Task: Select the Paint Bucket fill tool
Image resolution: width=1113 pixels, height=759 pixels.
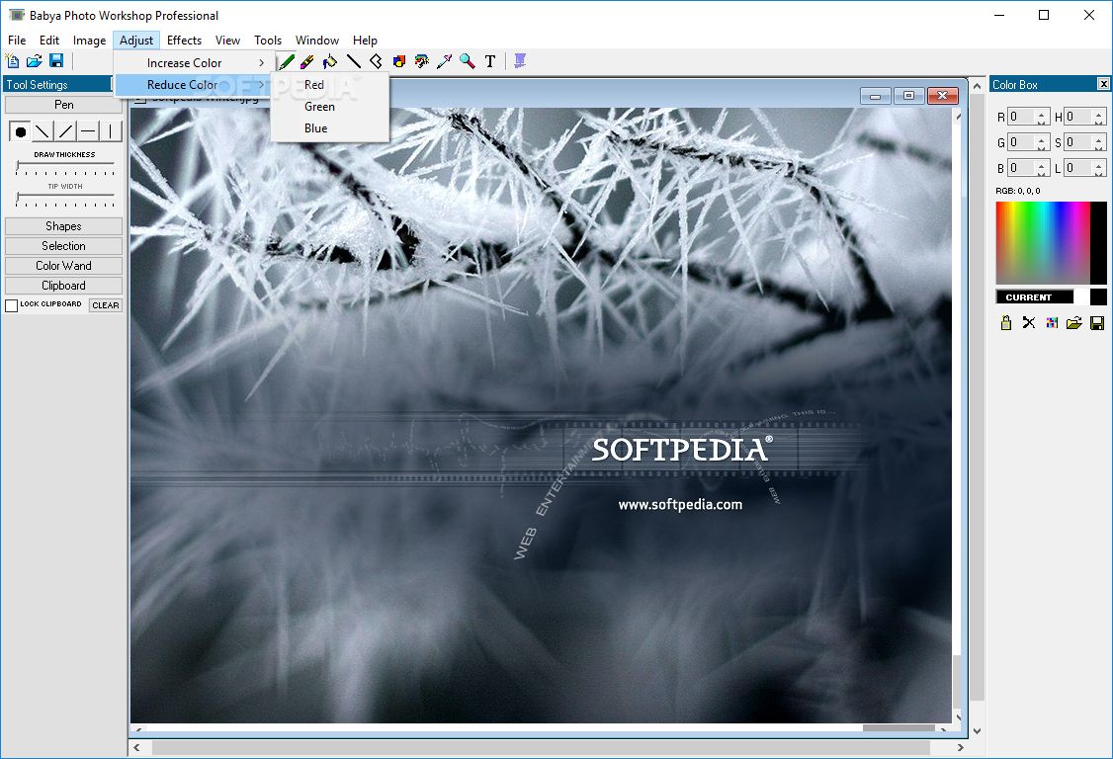Action: coord(330,62)
